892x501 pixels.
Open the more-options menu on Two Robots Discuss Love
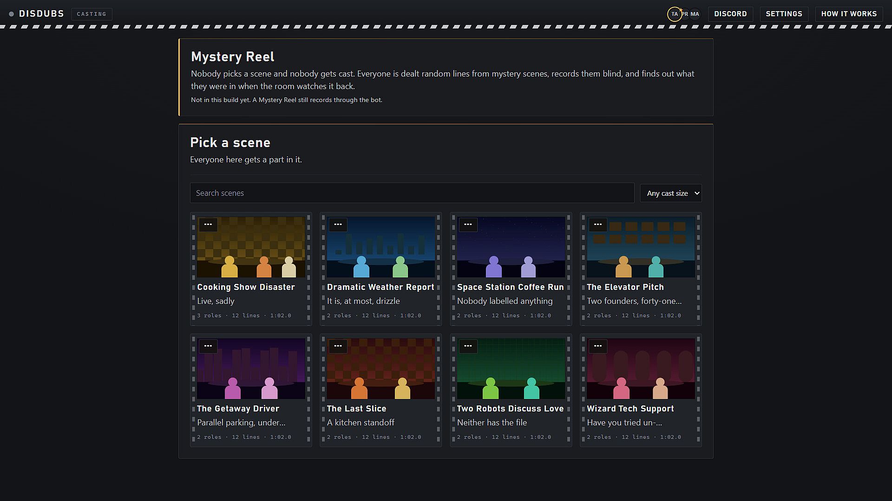468,346
